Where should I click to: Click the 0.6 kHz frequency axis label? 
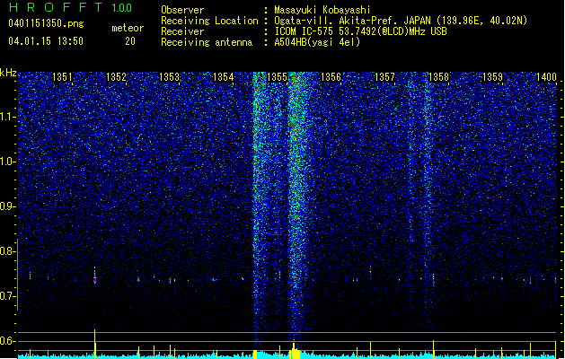(x=8, y=341)
